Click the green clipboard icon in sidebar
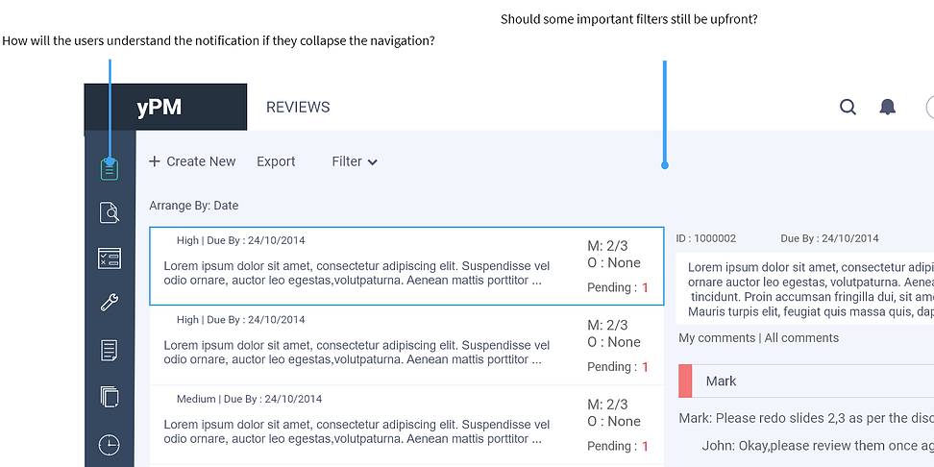 (x=110, y=170)
